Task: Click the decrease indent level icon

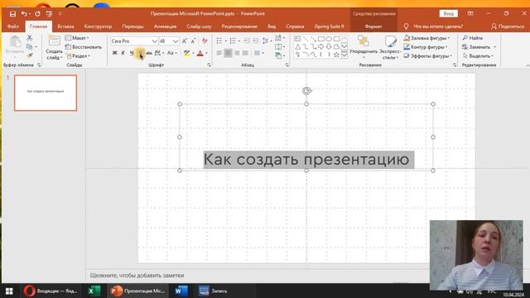Action: 247,41
